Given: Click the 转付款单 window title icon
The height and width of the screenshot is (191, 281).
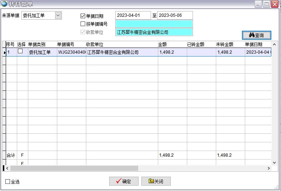Looking at the screenshot, I should pos(4,4).
